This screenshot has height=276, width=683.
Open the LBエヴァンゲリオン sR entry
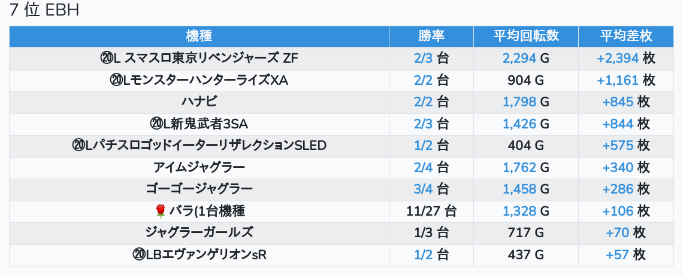(199, 254)
